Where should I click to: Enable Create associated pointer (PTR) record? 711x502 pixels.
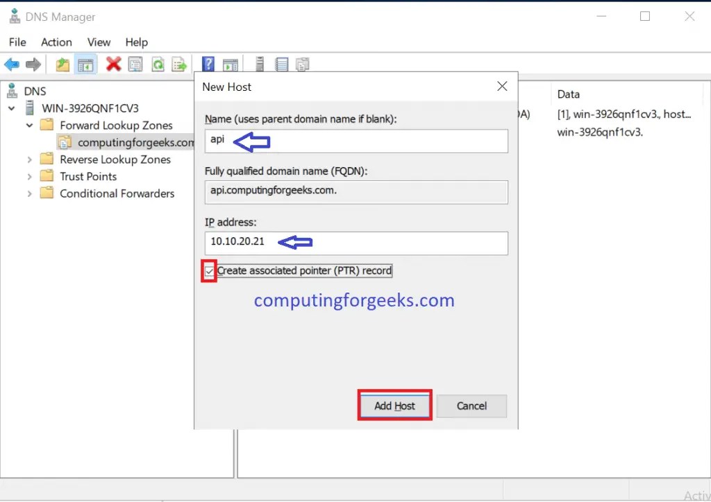point(209,270)
